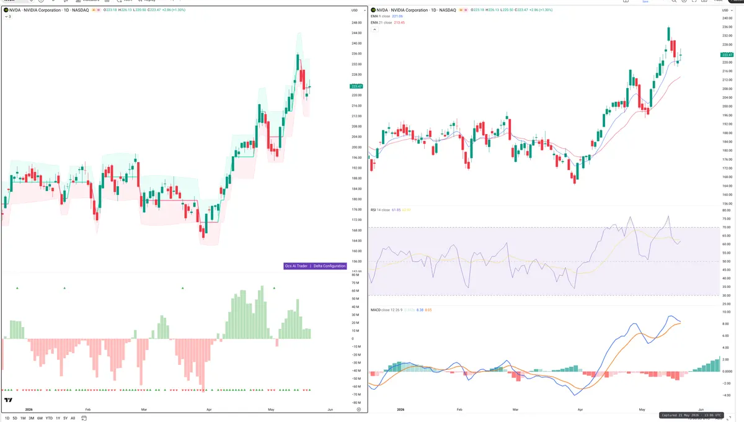Click the left chart's 223.47 price label

point(356,86)
